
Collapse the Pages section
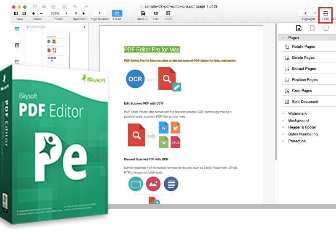click(283, 38)
